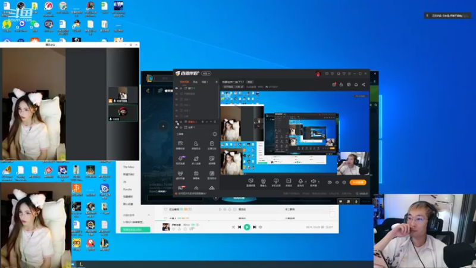Click the orange start live button
The image size is (476, 268).
click(358, 182)
